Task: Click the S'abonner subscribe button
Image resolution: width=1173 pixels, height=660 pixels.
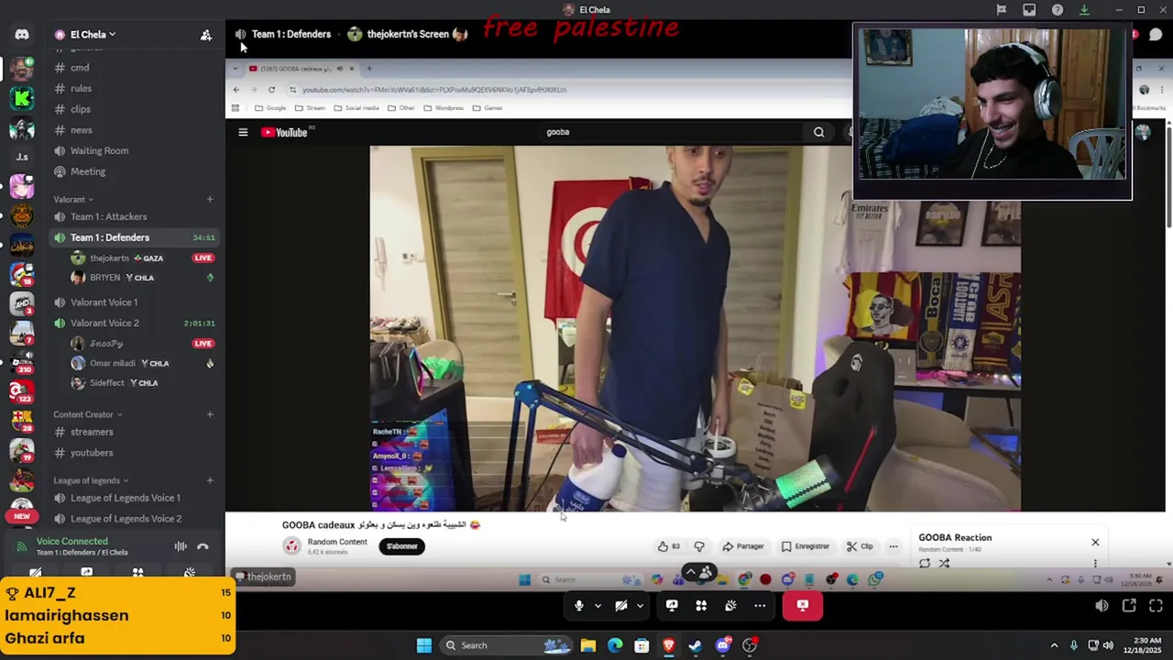Action: [402, 546]
